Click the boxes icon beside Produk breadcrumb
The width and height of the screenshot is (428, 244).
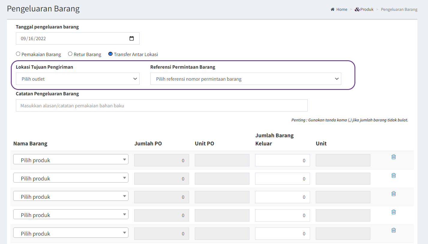tap(357, 9)
